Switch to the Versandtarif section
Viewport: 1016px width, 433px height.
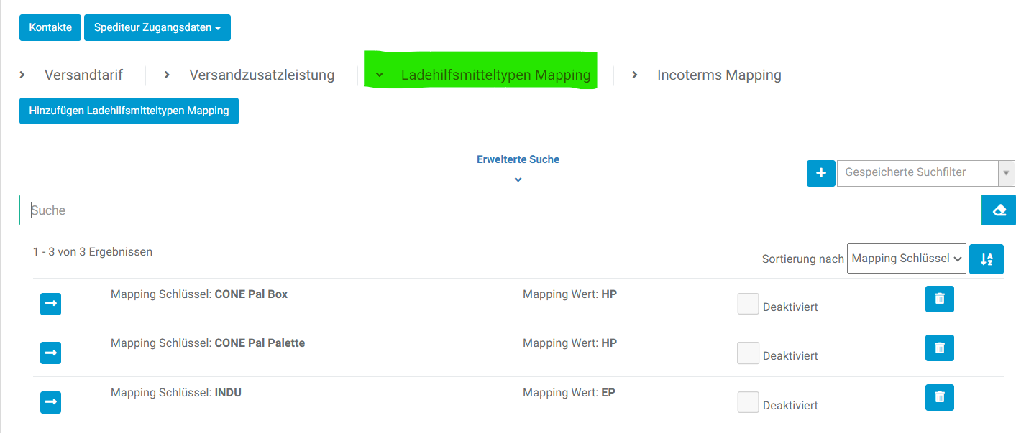coord(83,75)
